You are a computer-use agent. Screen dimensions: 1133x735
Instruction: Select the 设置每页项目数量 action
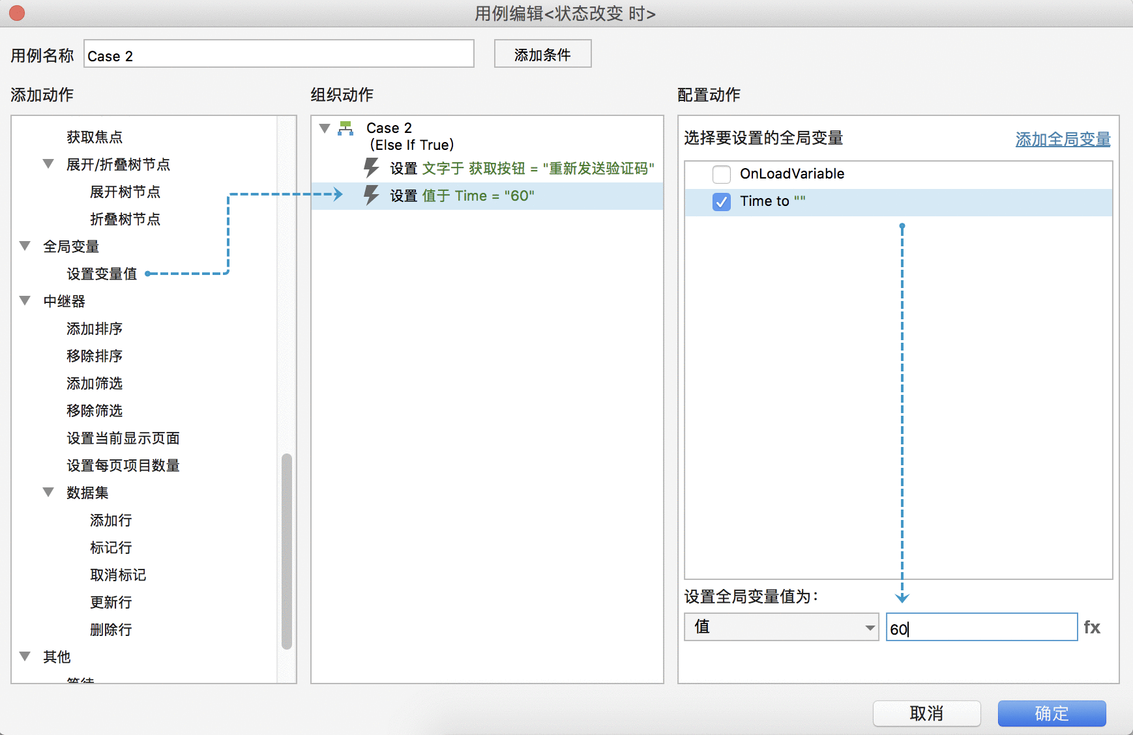tap(123, 465)
